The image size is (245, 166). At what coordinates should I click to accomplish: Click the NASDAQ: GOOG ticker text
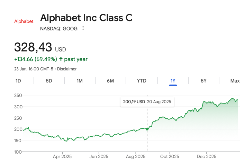[x=59, y=29]
